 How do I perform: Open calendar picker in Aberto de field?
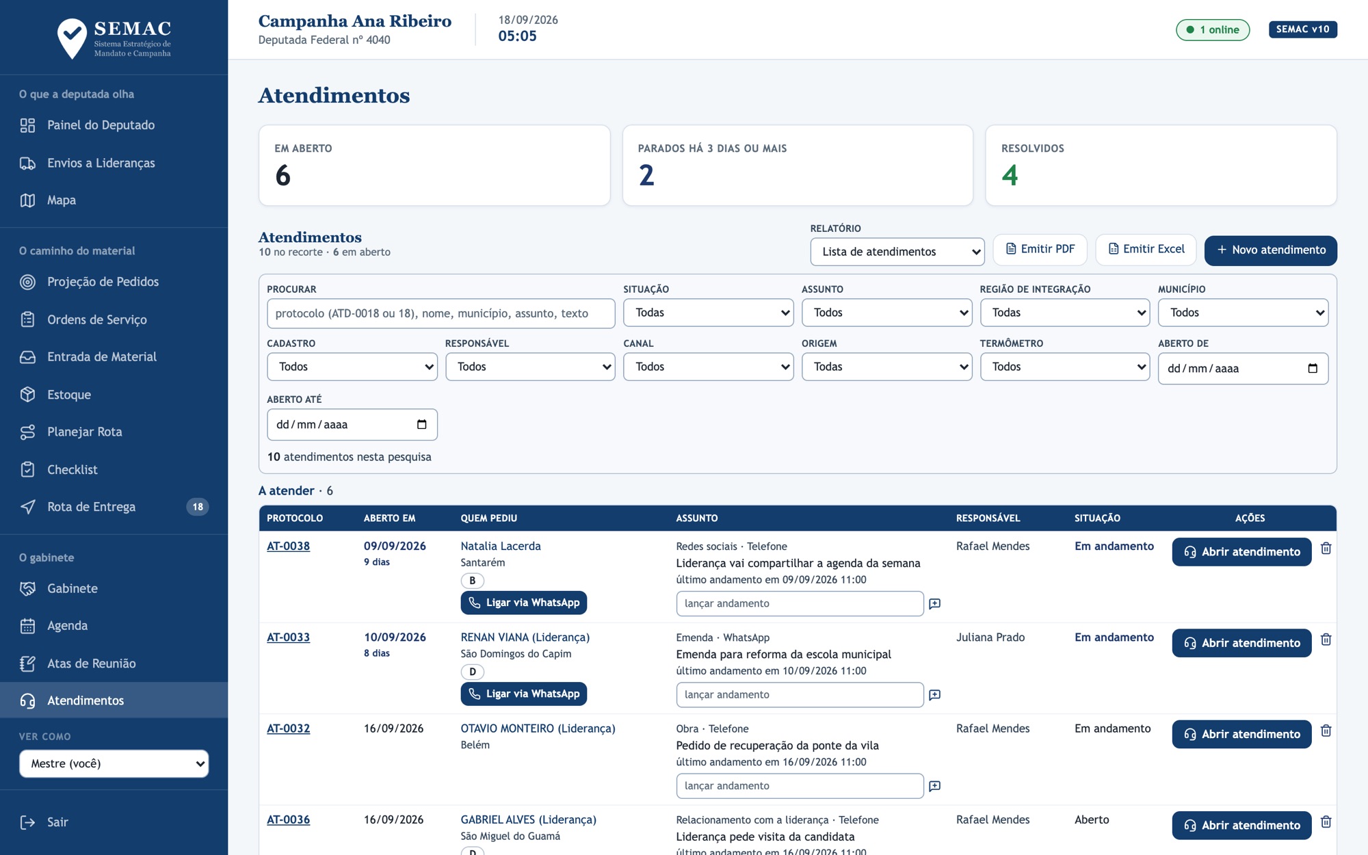point(1312,369)
